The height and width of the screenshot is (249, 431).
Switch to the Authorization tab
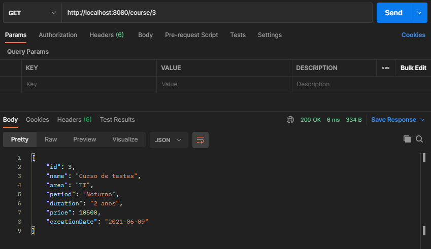tap(58, 35)
